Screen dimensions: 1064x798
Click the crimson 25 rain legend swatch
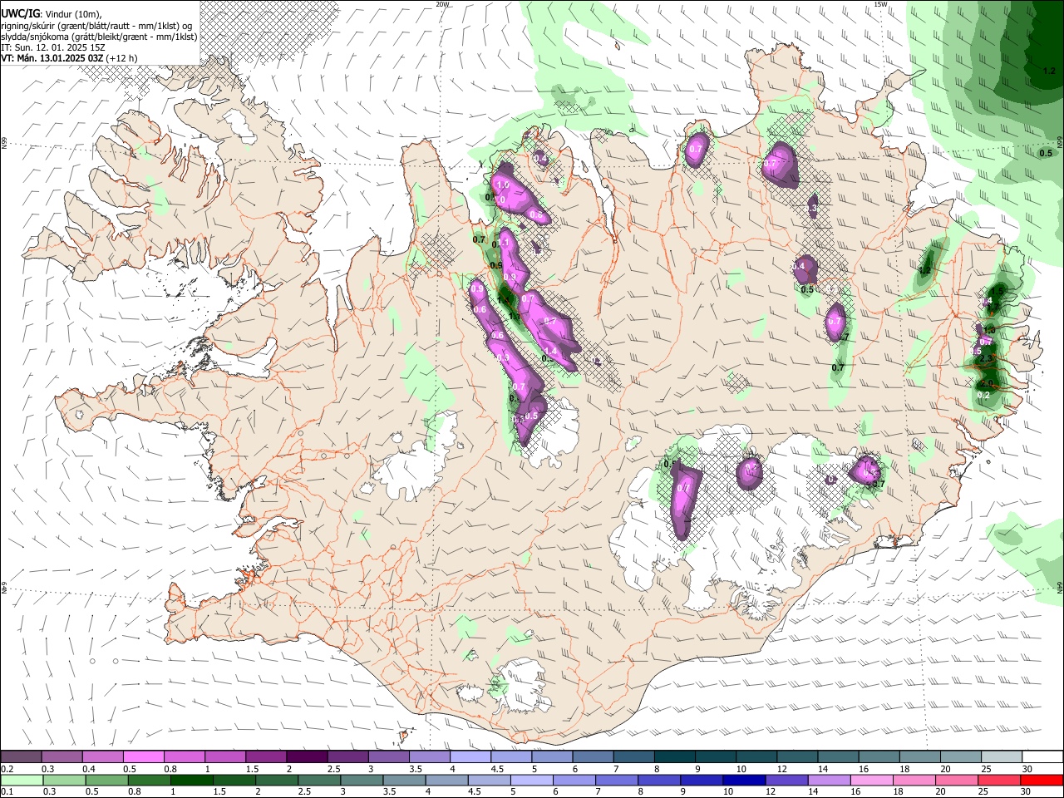999,780
